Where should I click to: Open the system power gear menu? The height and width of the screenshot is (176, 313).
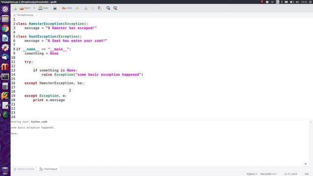(x=311, y=2)
